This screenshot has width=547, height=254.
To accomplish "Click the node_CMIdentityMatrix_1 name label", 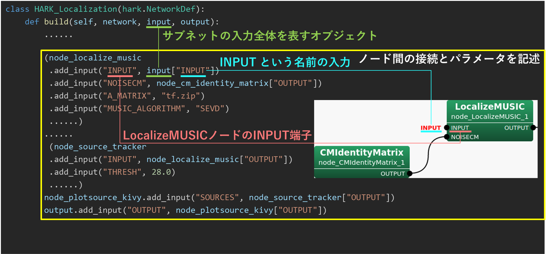I will [x=361, y=162].
